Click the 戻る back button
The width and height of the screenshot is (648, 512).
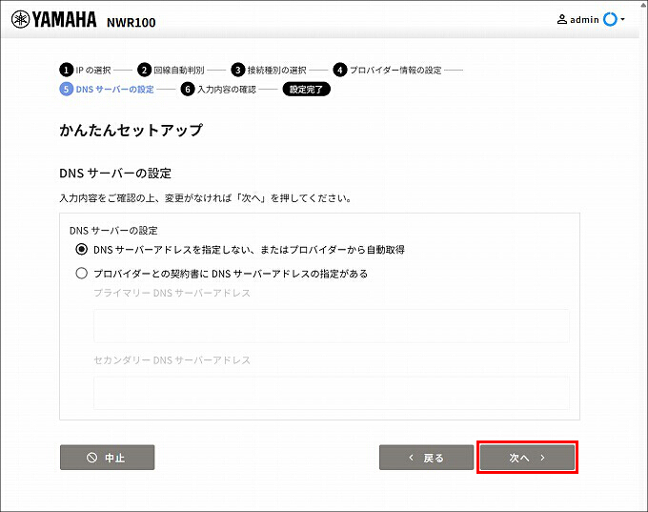point(426,458)
